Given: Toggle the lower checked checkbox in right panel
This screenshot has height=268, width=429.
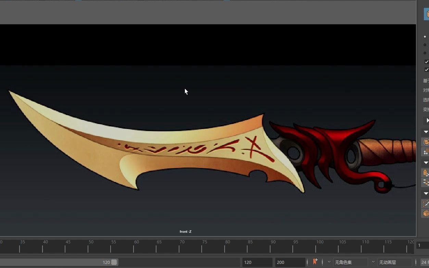Looking at the screenshot, I should pos(427,70).
